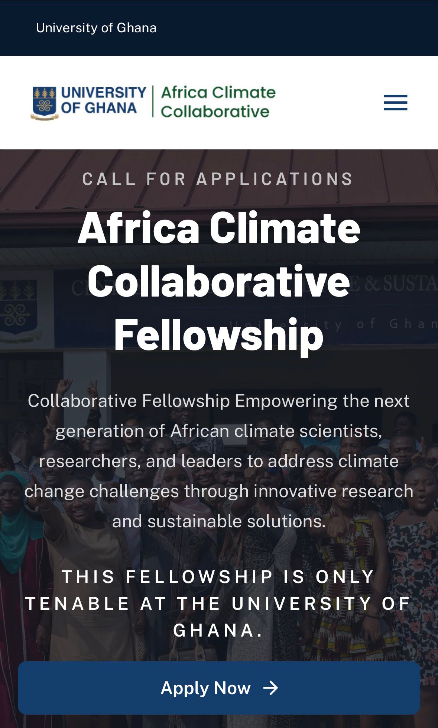Open the Call for Applications heading link
The width and height of the screenshot is (438, 728).
click(218, 179)
